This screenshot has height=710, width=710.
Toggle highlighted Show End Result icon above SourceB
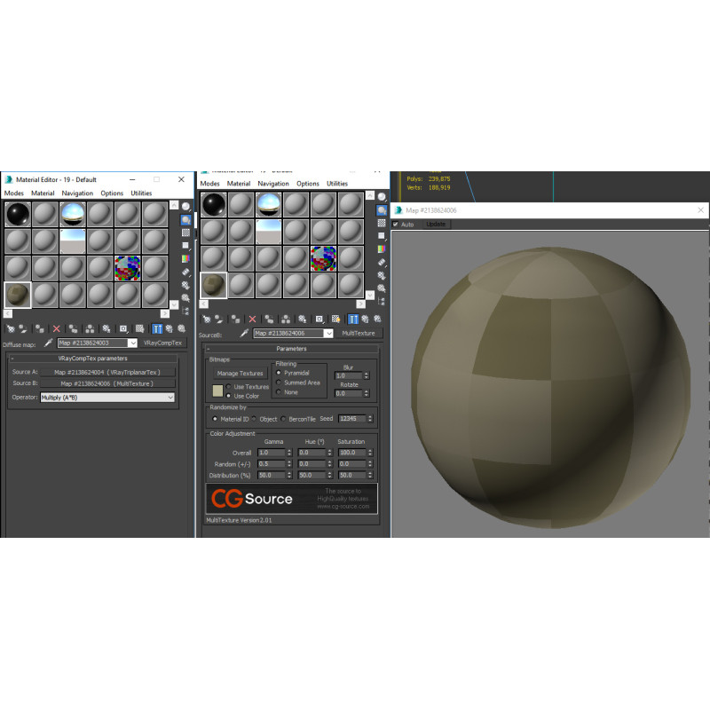(353, 319)
